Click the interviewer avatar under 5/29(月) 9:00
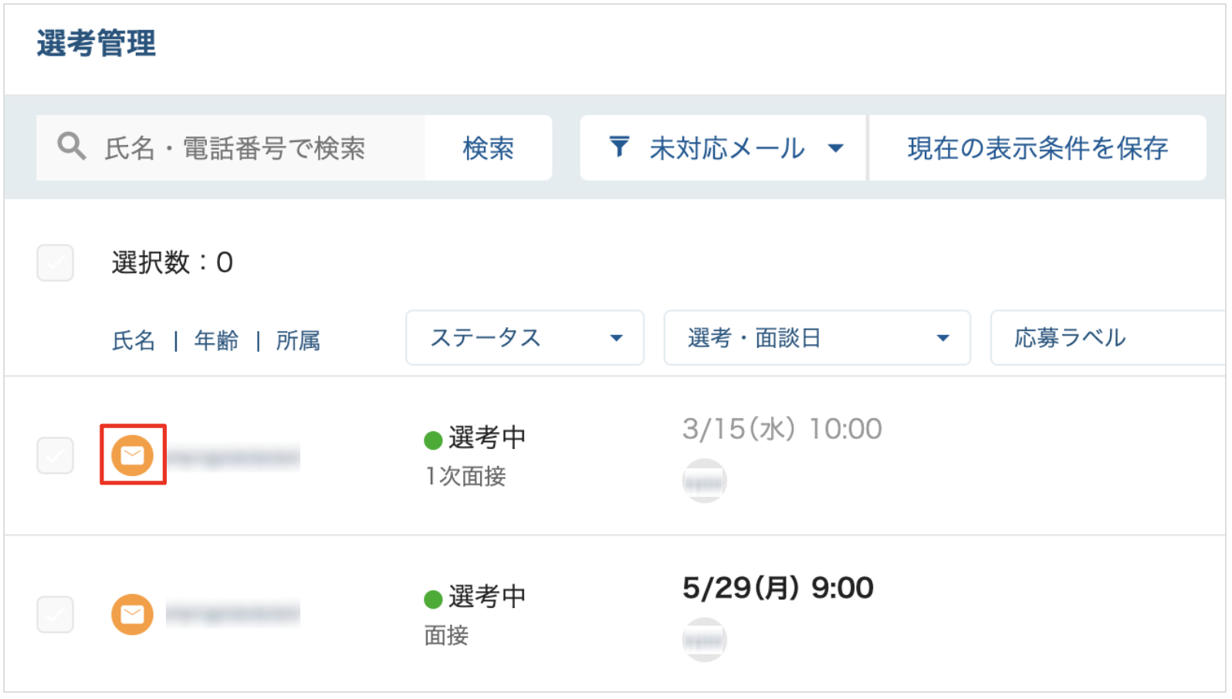The height and width of the screenshot is (699, 1232). coord(704,640)
